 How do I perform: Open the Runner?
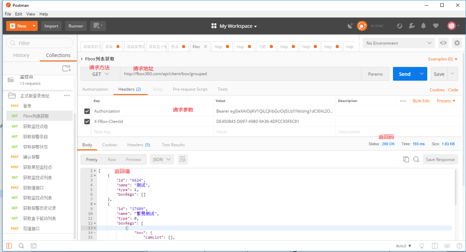click(x=76, y=26)
